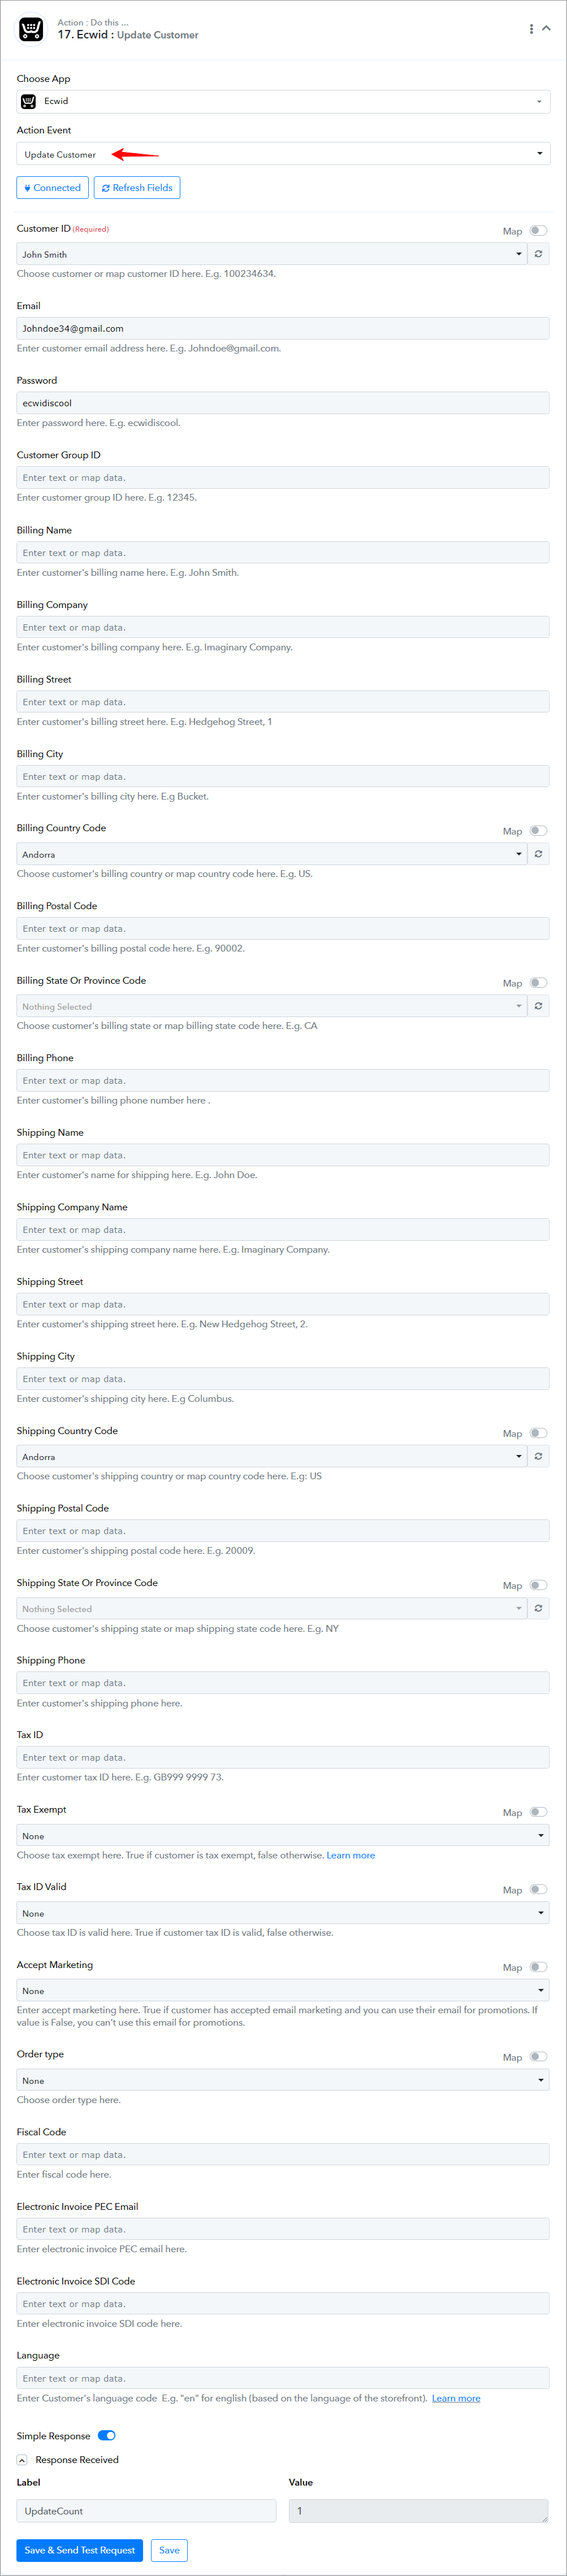Screen dimensions: 567x2576
Task: Click the Billing Company field
Action: [283, 627]
